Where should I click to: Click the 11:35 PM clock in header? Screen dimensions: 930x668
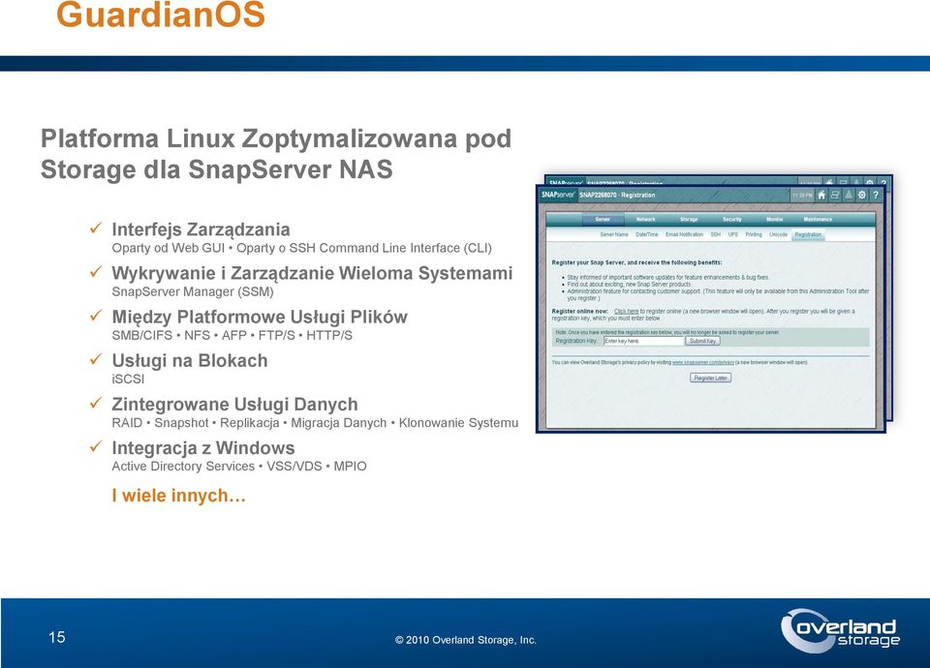pyautogui.click(x=802, y=195)
